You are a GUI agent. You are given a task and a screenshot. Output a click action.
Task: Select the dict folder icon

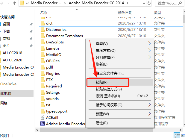[x=43, y=23]
